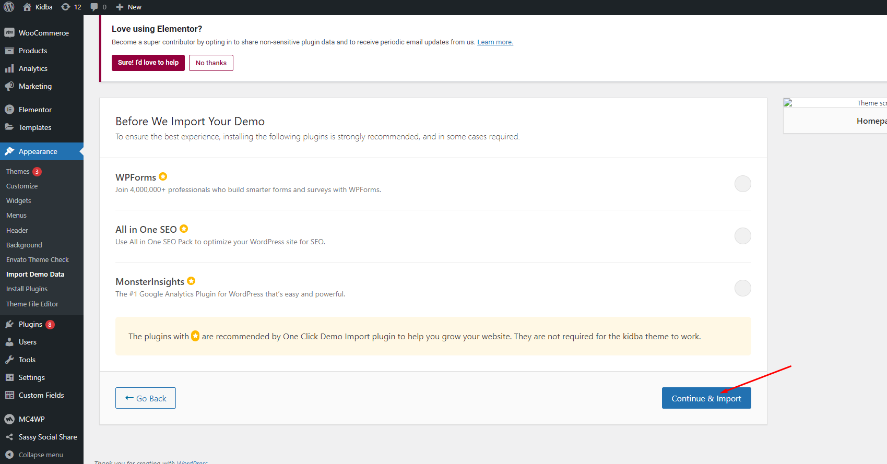Screen dimensions: 887x464
Task: Click the Marketing megaphone icon
Action: 9,86
